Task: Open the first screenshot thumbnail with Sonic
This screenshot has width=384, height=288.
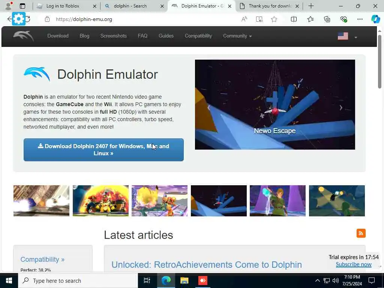Action: [41, 201]
